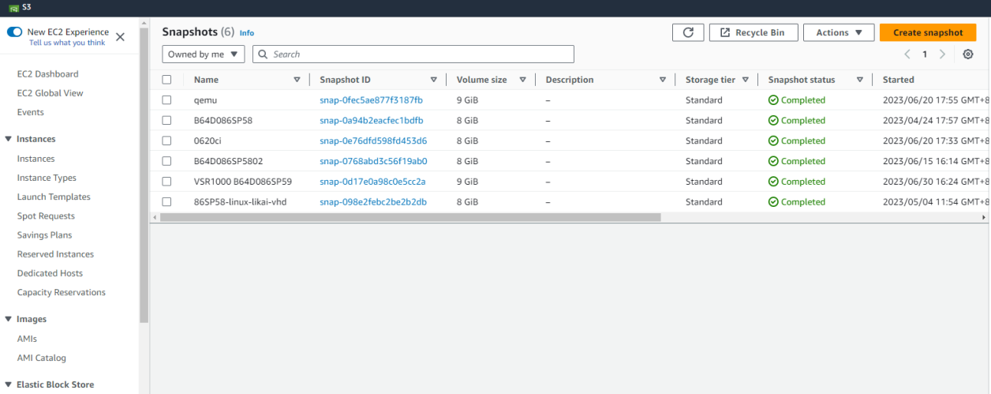Screen dimensions: 991x394
Task: Open snapshot snap-0d17e0a98c0e5cc2a
Action: pos(372,182)
